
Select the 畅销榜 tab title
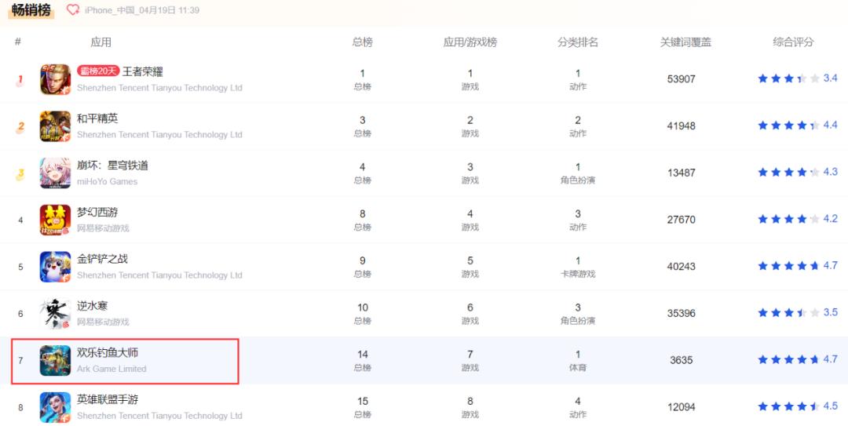point(31,10)
